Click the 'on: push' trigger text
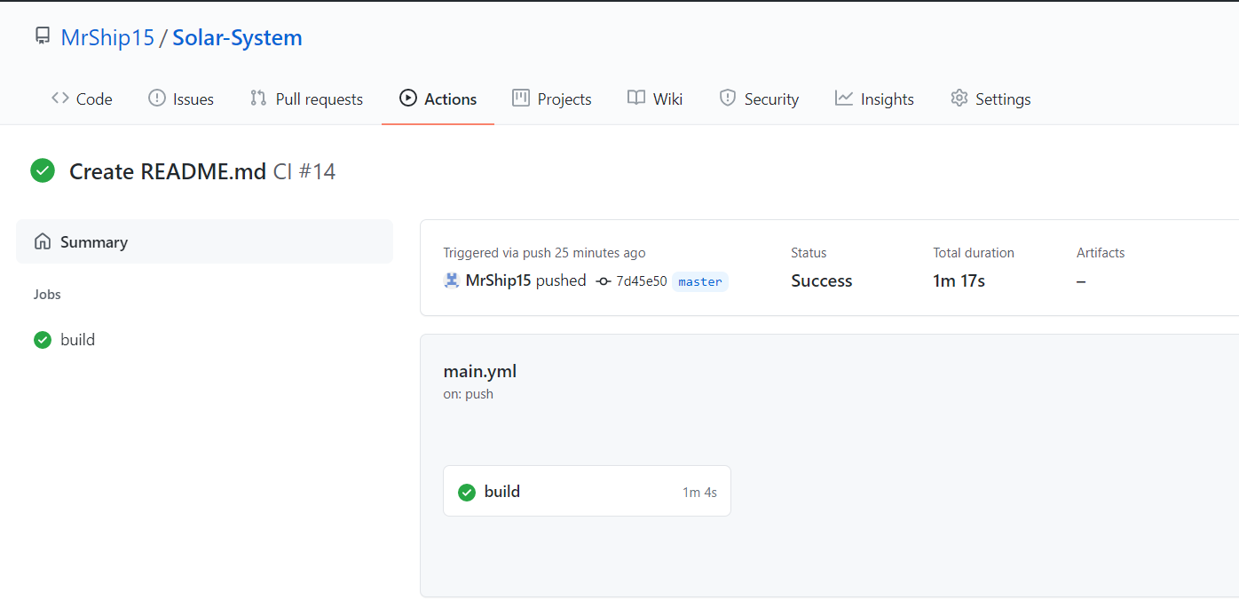The image size is (1239, 600). tap(469, 394)
